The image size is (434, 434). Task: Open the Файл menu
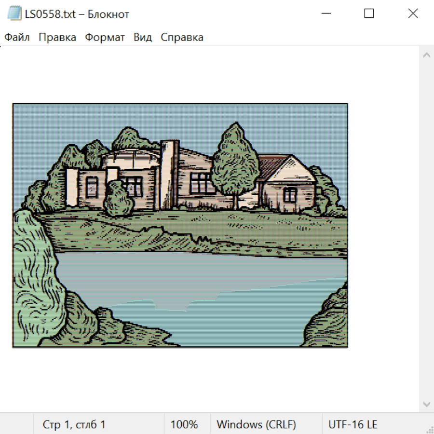(x=17, y=37)
